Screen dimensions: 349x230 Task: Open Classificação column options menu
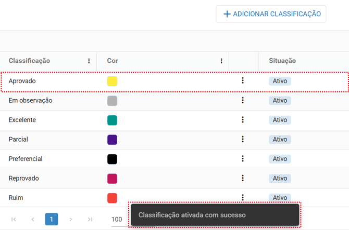(89, 61)
